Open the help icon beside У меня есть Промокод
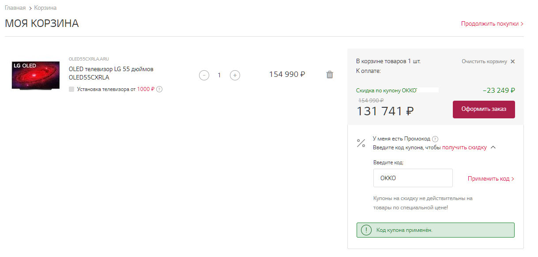Screen dimensions: 538x257 (x=435, y=139)
